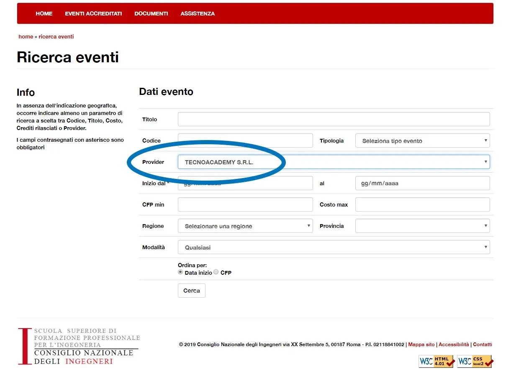Select the copyright text '© 2019 Consiglio Nazionale degli Ingegneri'
The height and width of the screenshot is (370, 516).
click(x=230, y=344)
